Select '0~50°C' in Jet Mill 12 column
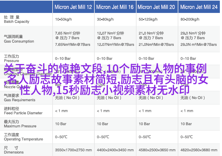This screenshot has height=156, width=222. pyautogui.click(x=61, y=137)
